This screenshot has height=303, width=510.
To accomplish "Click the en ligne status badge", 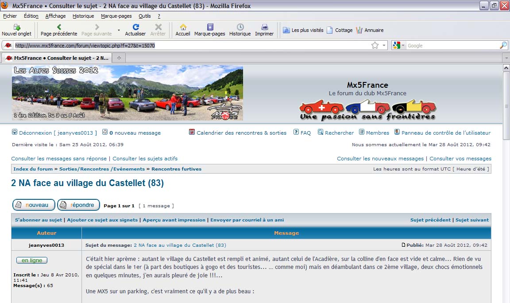I will point(32,260).
